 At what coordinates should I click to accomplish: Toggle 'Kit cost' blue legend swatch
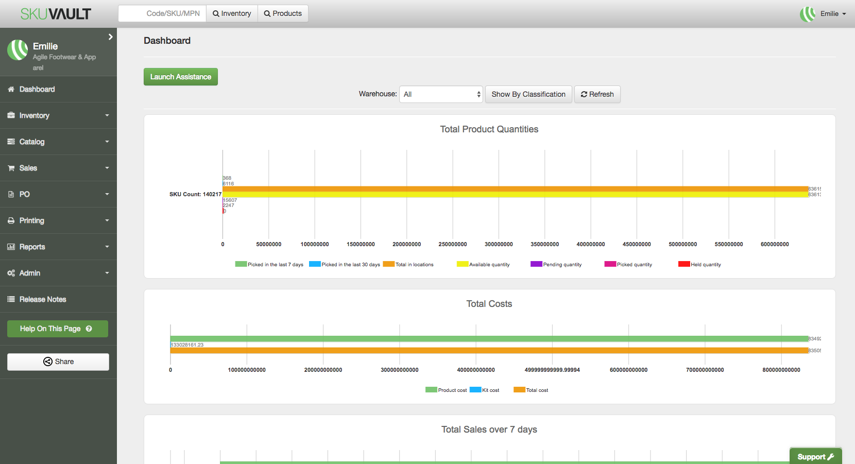click(x=475, y=390)
